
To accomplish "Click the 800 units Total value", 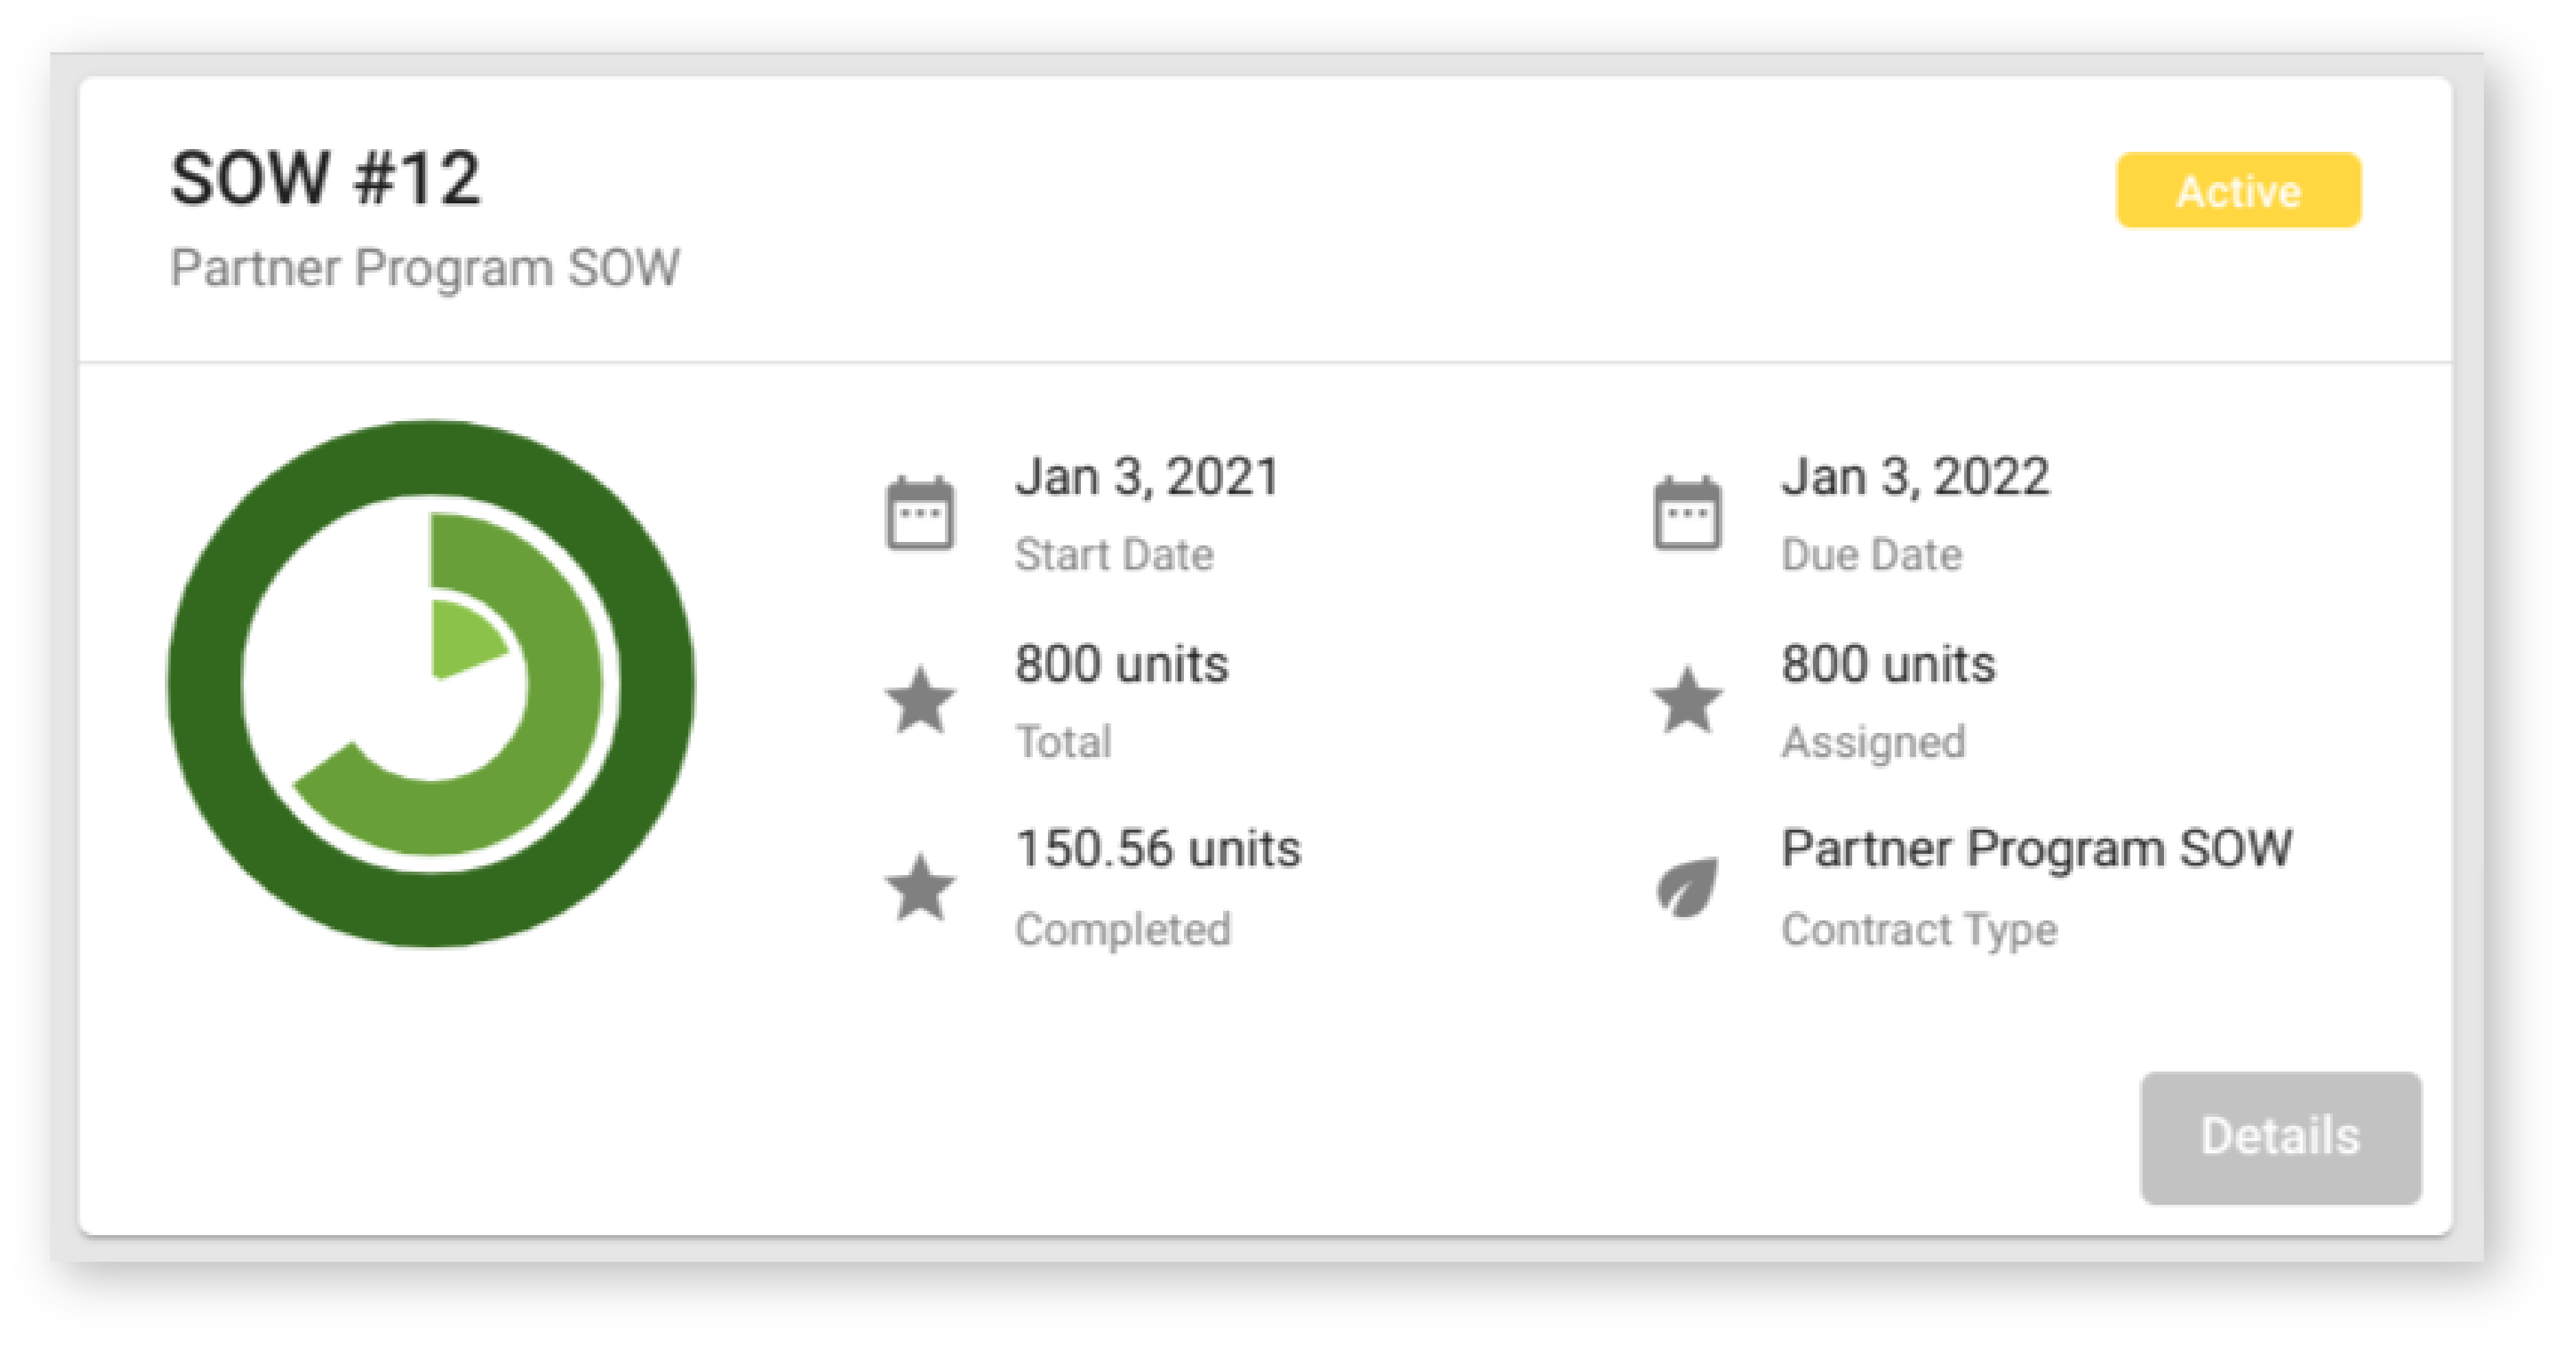I will coord(1120,664).
